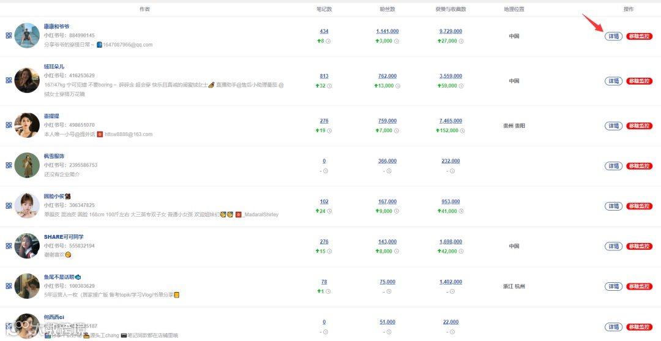Show QR code for SHARE可可同学
Image resolution: width=661 pixels, height=341 pixels.
pos(9,246)
